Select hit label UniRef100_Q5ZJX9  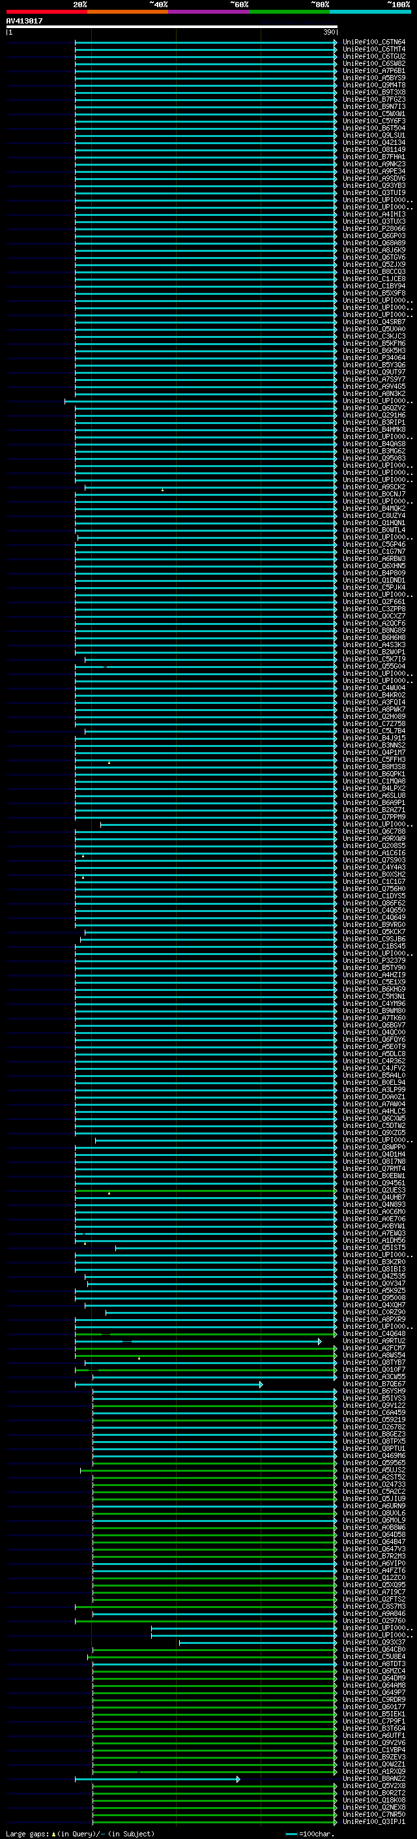click(374, 265)
